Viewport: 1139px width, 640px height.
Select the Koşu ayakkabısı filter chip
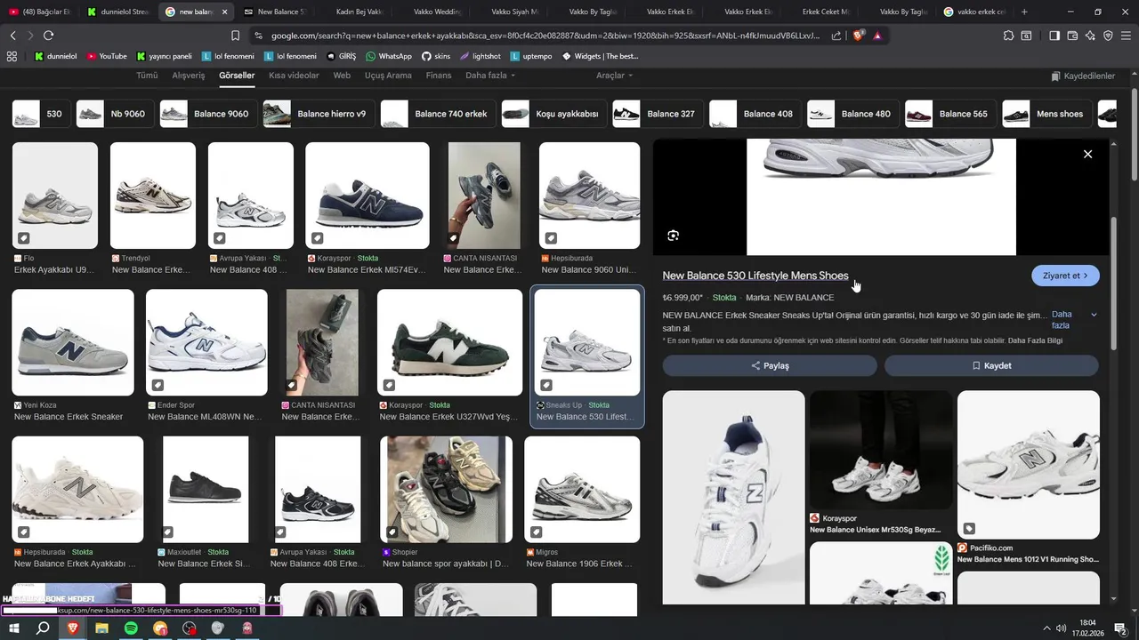pyautogui.click(x=553, y=114)
